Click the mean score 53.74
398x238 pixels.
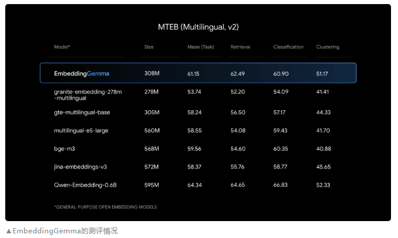(194, 92)
